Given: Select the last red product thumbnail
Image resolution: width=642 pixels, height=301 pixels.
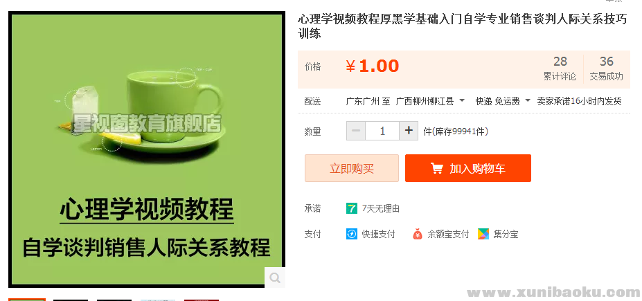Looking at the screenshot, I should 202,300.
